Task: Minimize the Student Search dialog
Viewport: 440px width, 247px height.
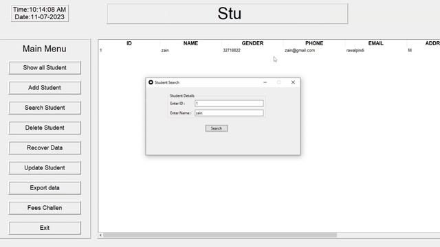Action: coord(265,82)
